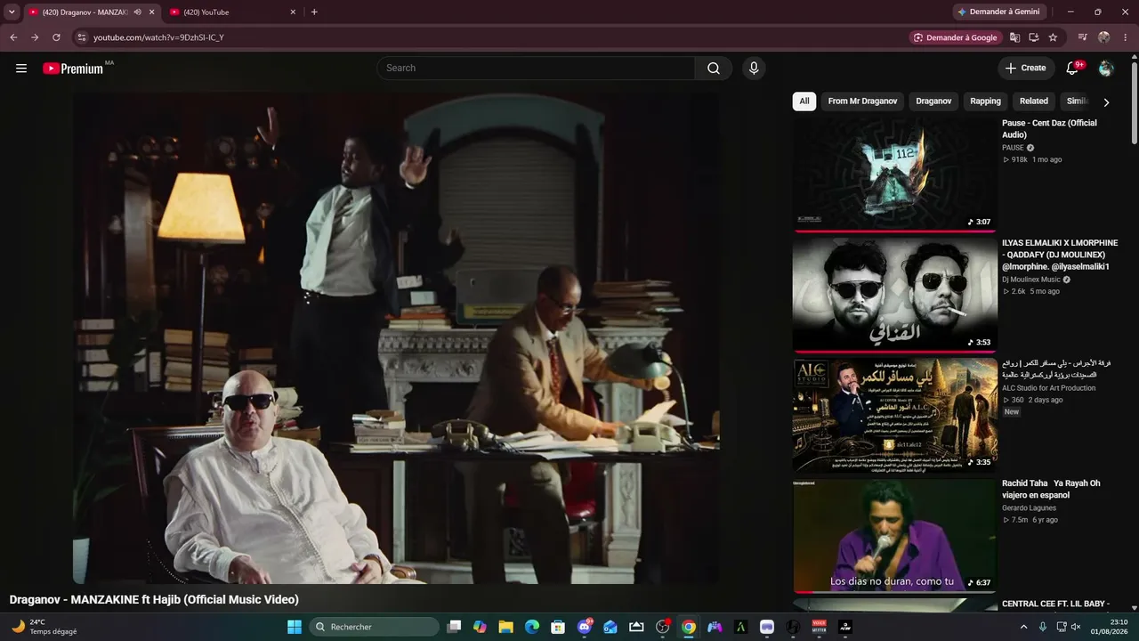Mute the Draganov tab audio icon
Image resolution: width=1139 pixels, height=641 pixels.
click(137, 12)
